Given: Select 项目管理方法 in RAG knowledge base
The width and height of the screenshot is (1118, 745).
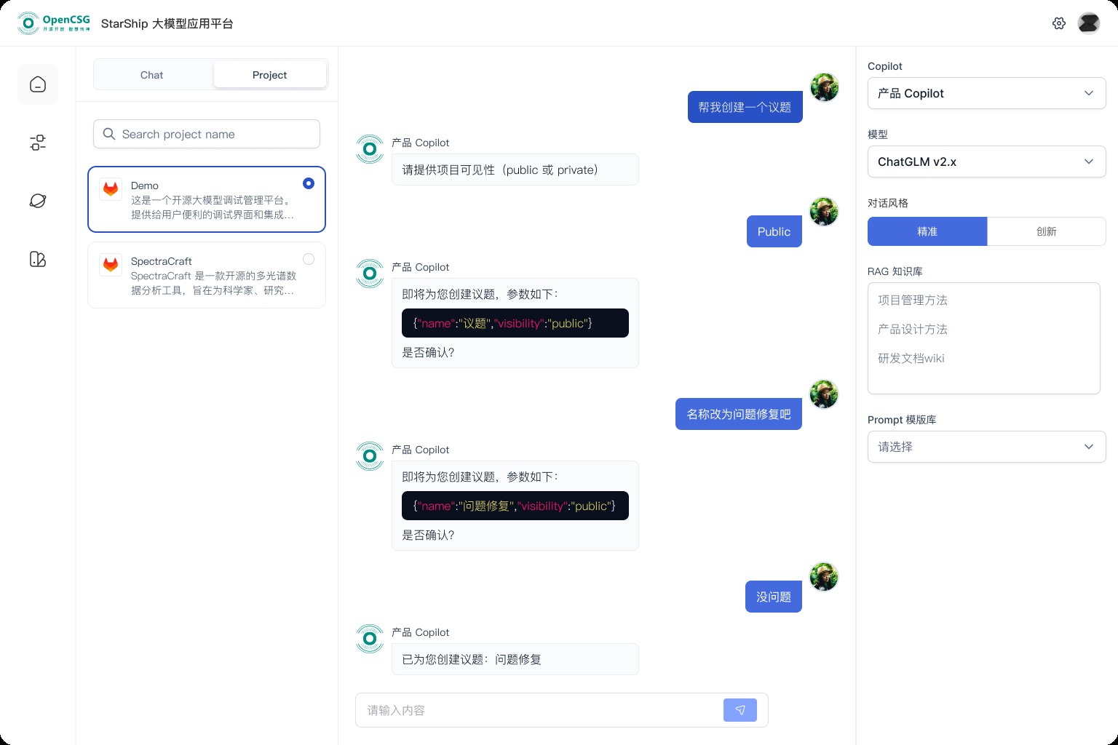Looking at the screenshot, I should click(x=913, y=300).
